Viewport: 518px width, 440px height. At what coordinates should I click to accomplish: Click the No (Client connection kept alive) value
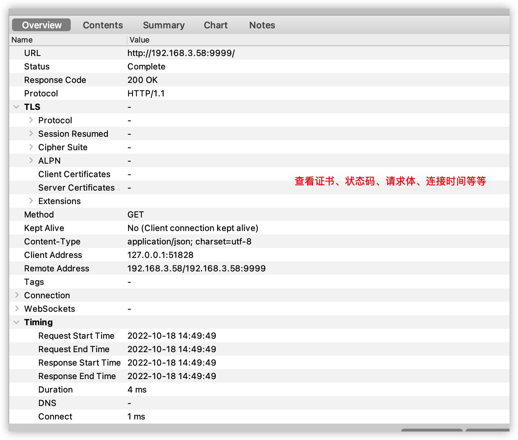(x=193, y=228)
